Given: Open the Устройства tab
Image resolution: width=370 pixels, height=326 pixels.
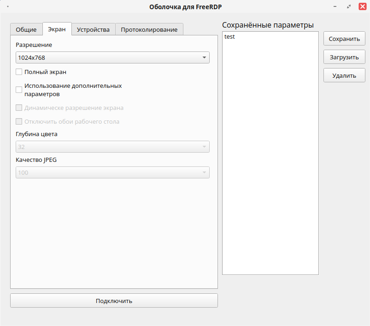Looking at the screenshot, I should click(x=93, y=29).
